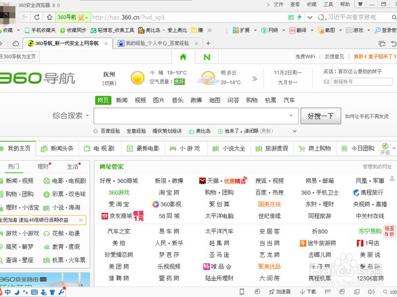Image resolution: width=397 pixels, height=297 pixels.
Task: Open a new tab with plus button
Action: [x=208, y=44]
